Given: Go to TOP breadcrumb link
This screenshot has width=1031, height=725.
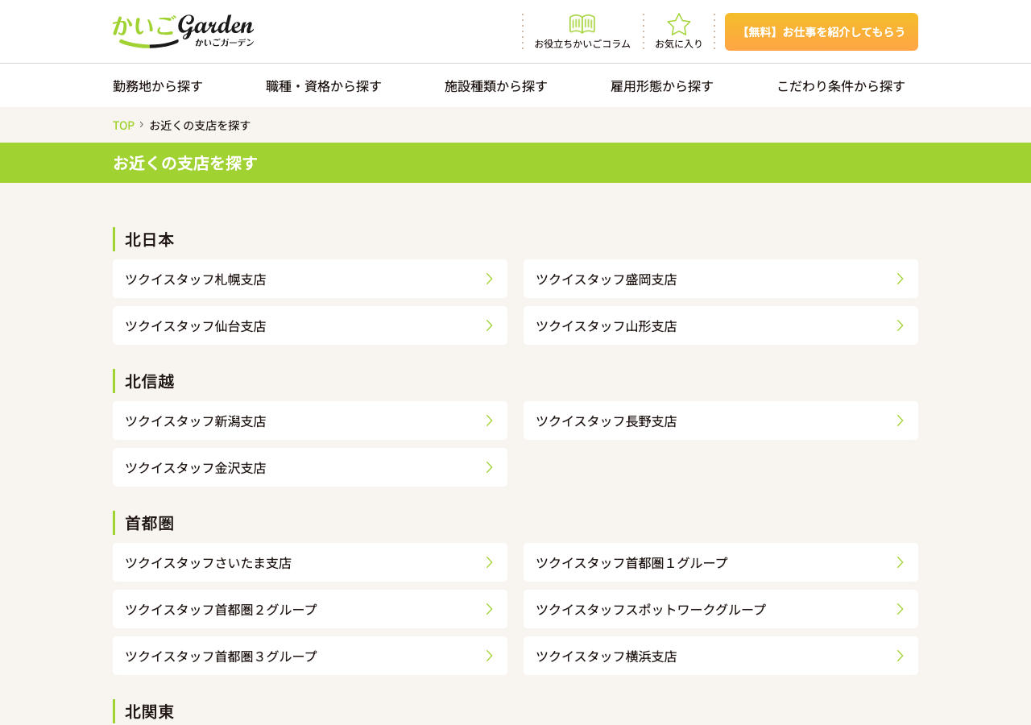Looking at the screenshot, I should click(123, 125).
